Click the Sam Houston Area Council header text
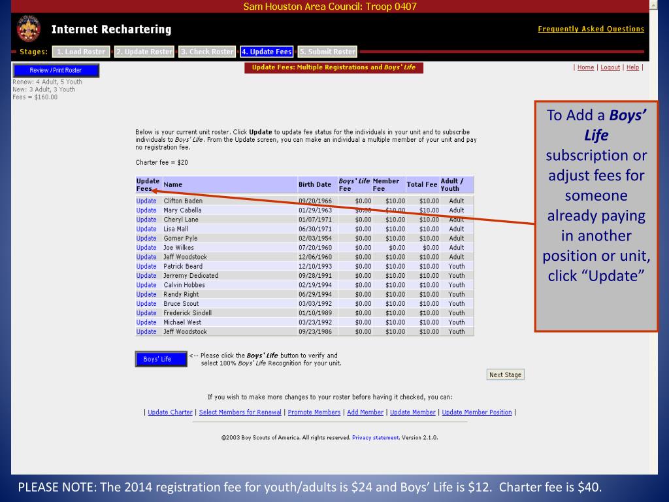Viewport: 669px width, 502px height. click(330, 7)
